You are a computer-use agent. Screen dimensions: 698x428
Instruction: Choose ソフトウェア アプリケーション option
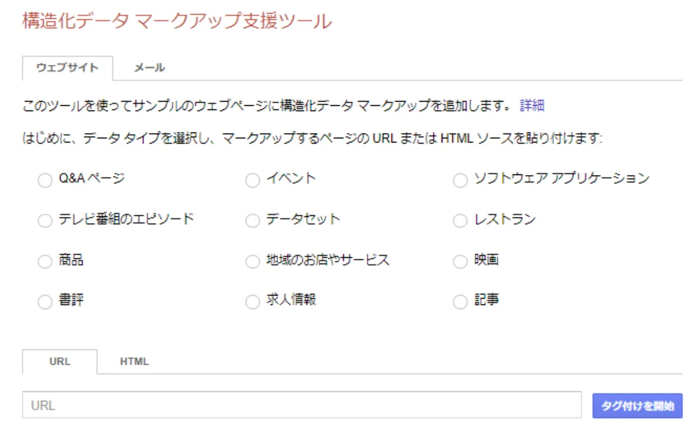click(460, 180)
